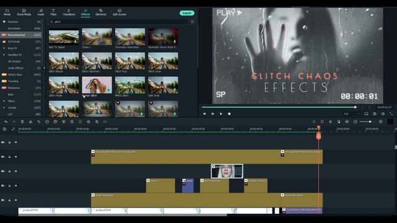This screenshot has width=397, height=223.
Task: Lock the empty top track
Action: pos(9,142)
